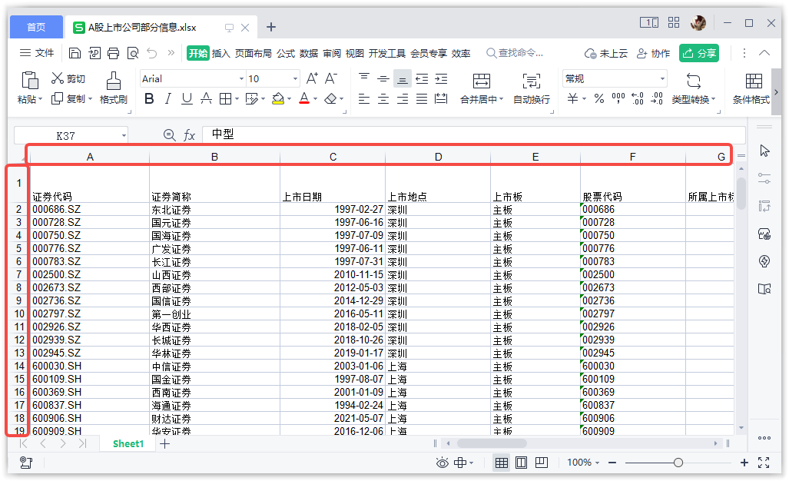Switch to 数据 ribbon tab
The height and width of the screenshot is (481, 789).
tap(308, 53)
